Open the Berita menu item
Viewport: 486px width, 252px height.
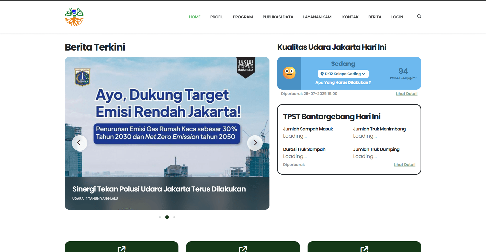point(375,17)
